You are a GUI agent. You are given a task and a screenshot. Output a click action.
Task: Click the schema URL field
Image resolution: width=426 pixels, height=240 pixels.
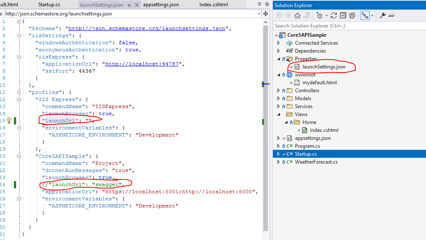[x=131, y=14]
